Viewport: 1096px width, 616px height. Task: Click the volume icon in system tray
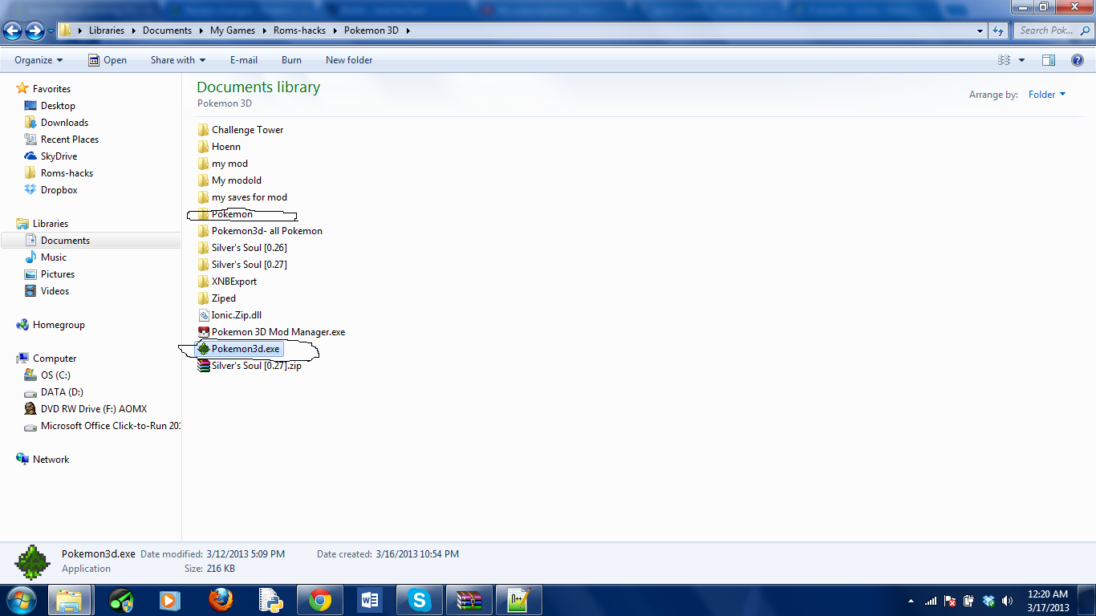pos(1008,601)
